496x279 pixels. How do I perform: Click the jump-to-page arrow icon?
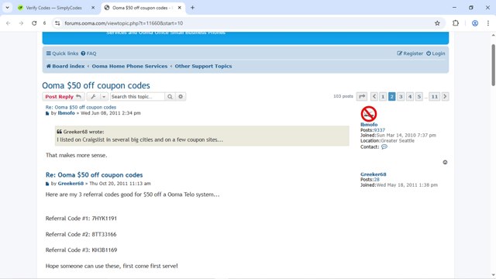coord(362,96)
